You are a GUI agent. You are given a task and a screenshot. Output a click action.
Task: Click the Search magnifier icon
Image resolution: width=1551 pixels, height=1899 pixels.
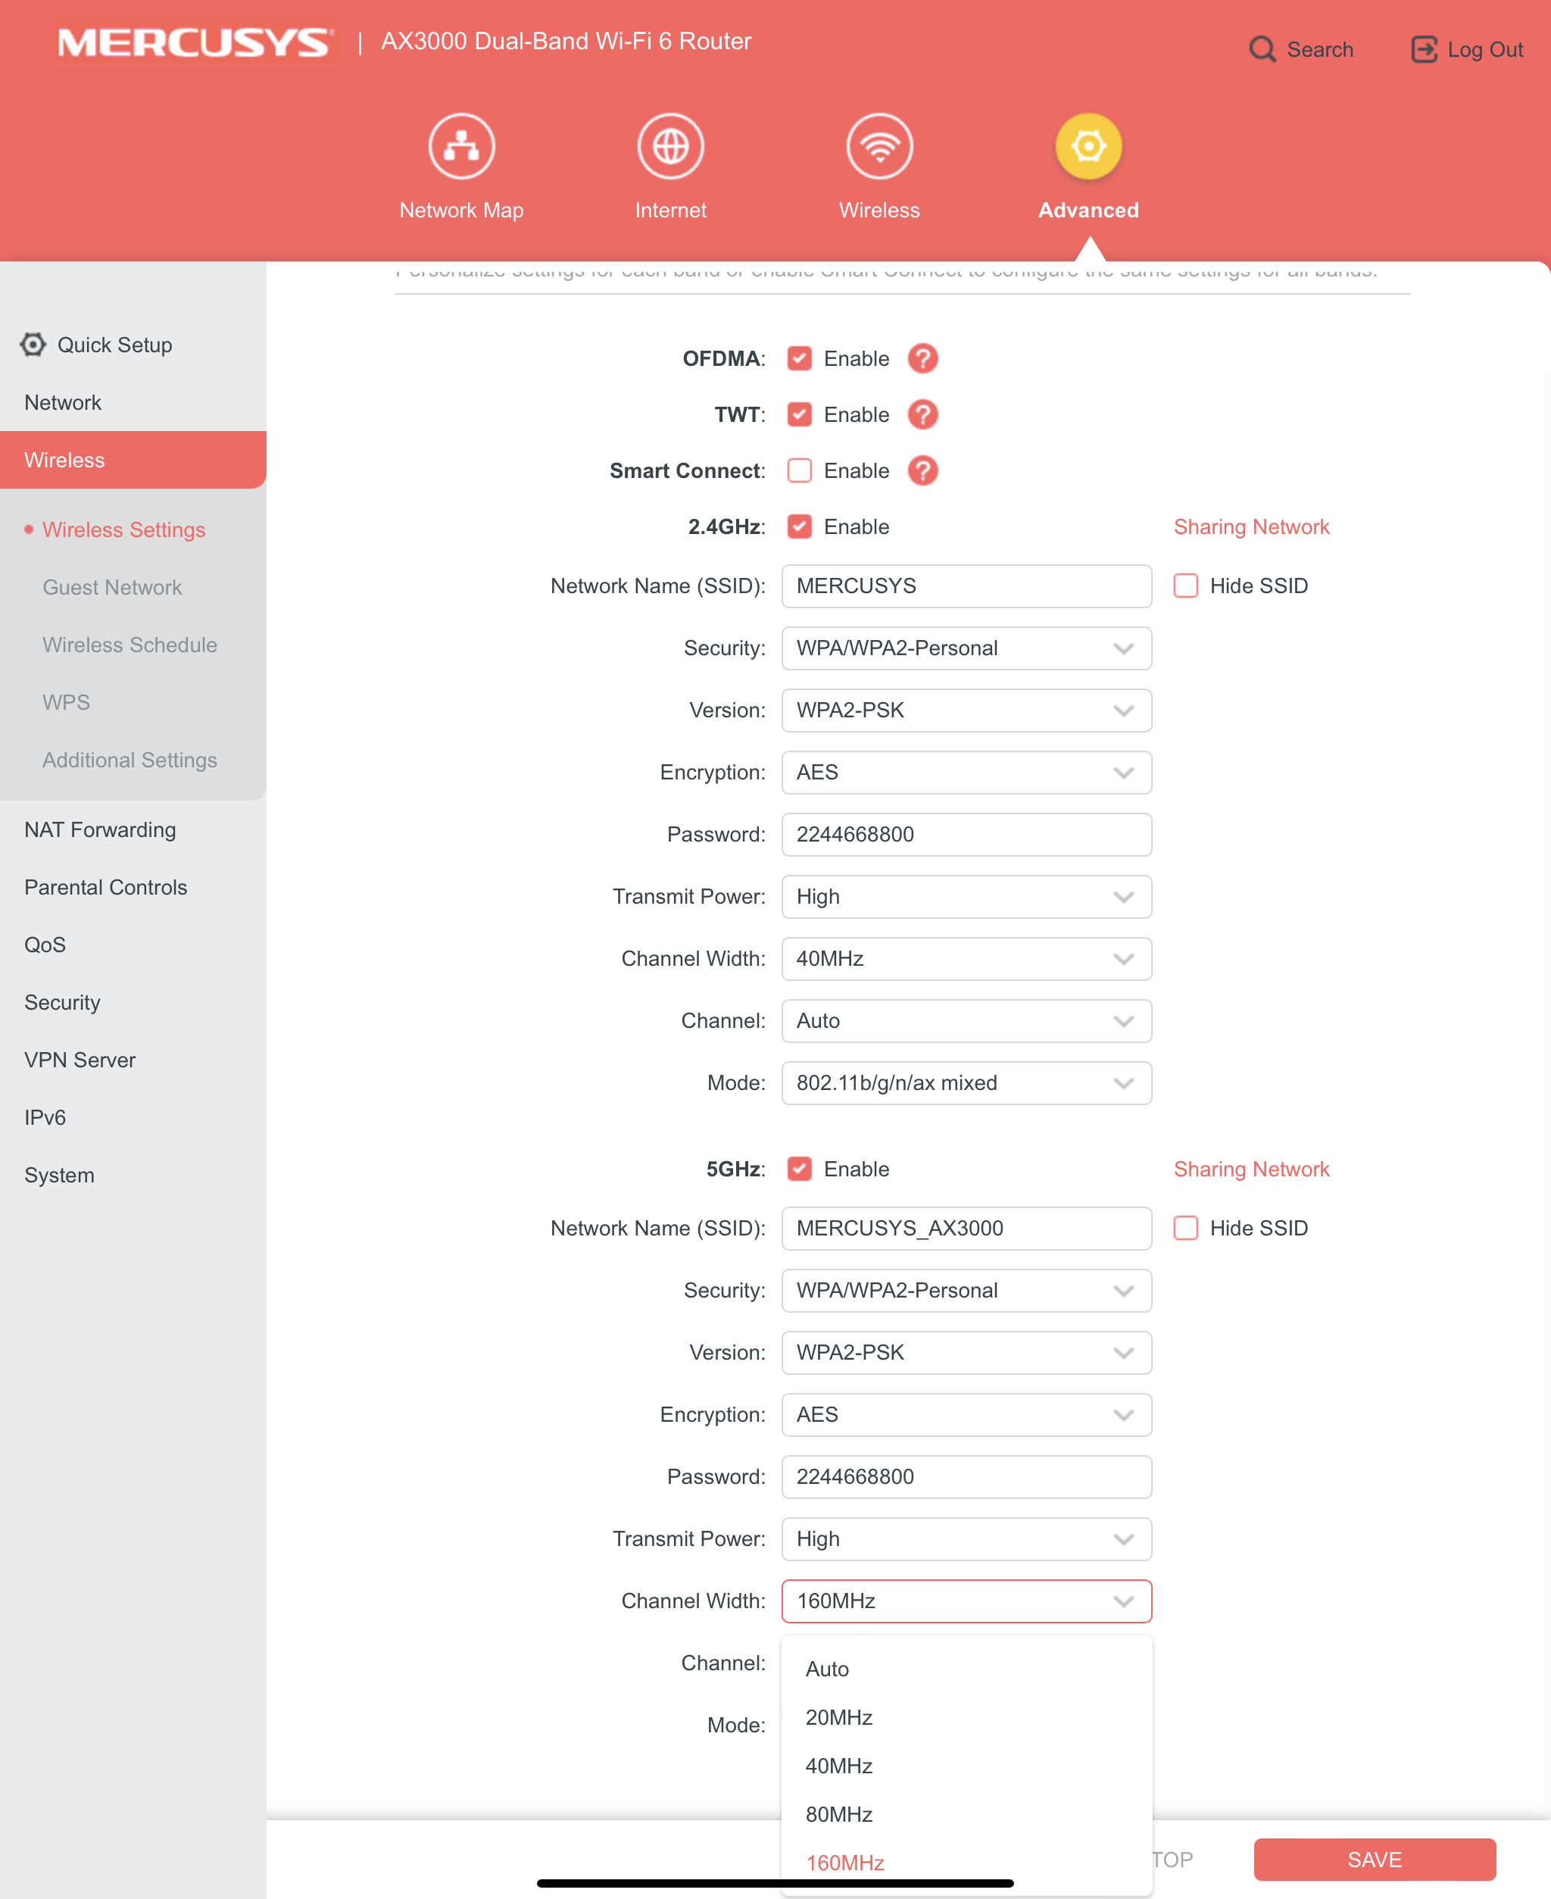[1262, 49]
